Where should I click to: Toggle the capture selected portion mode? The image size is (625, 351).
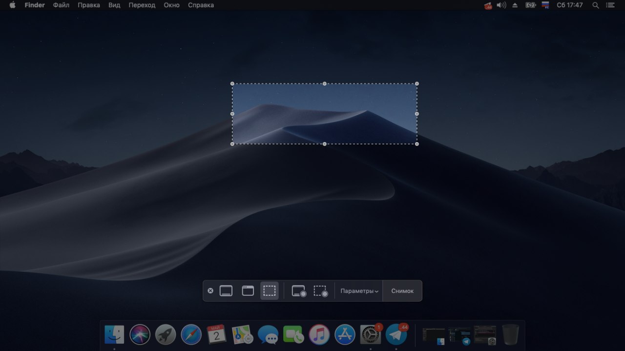(x=270, y=291)
